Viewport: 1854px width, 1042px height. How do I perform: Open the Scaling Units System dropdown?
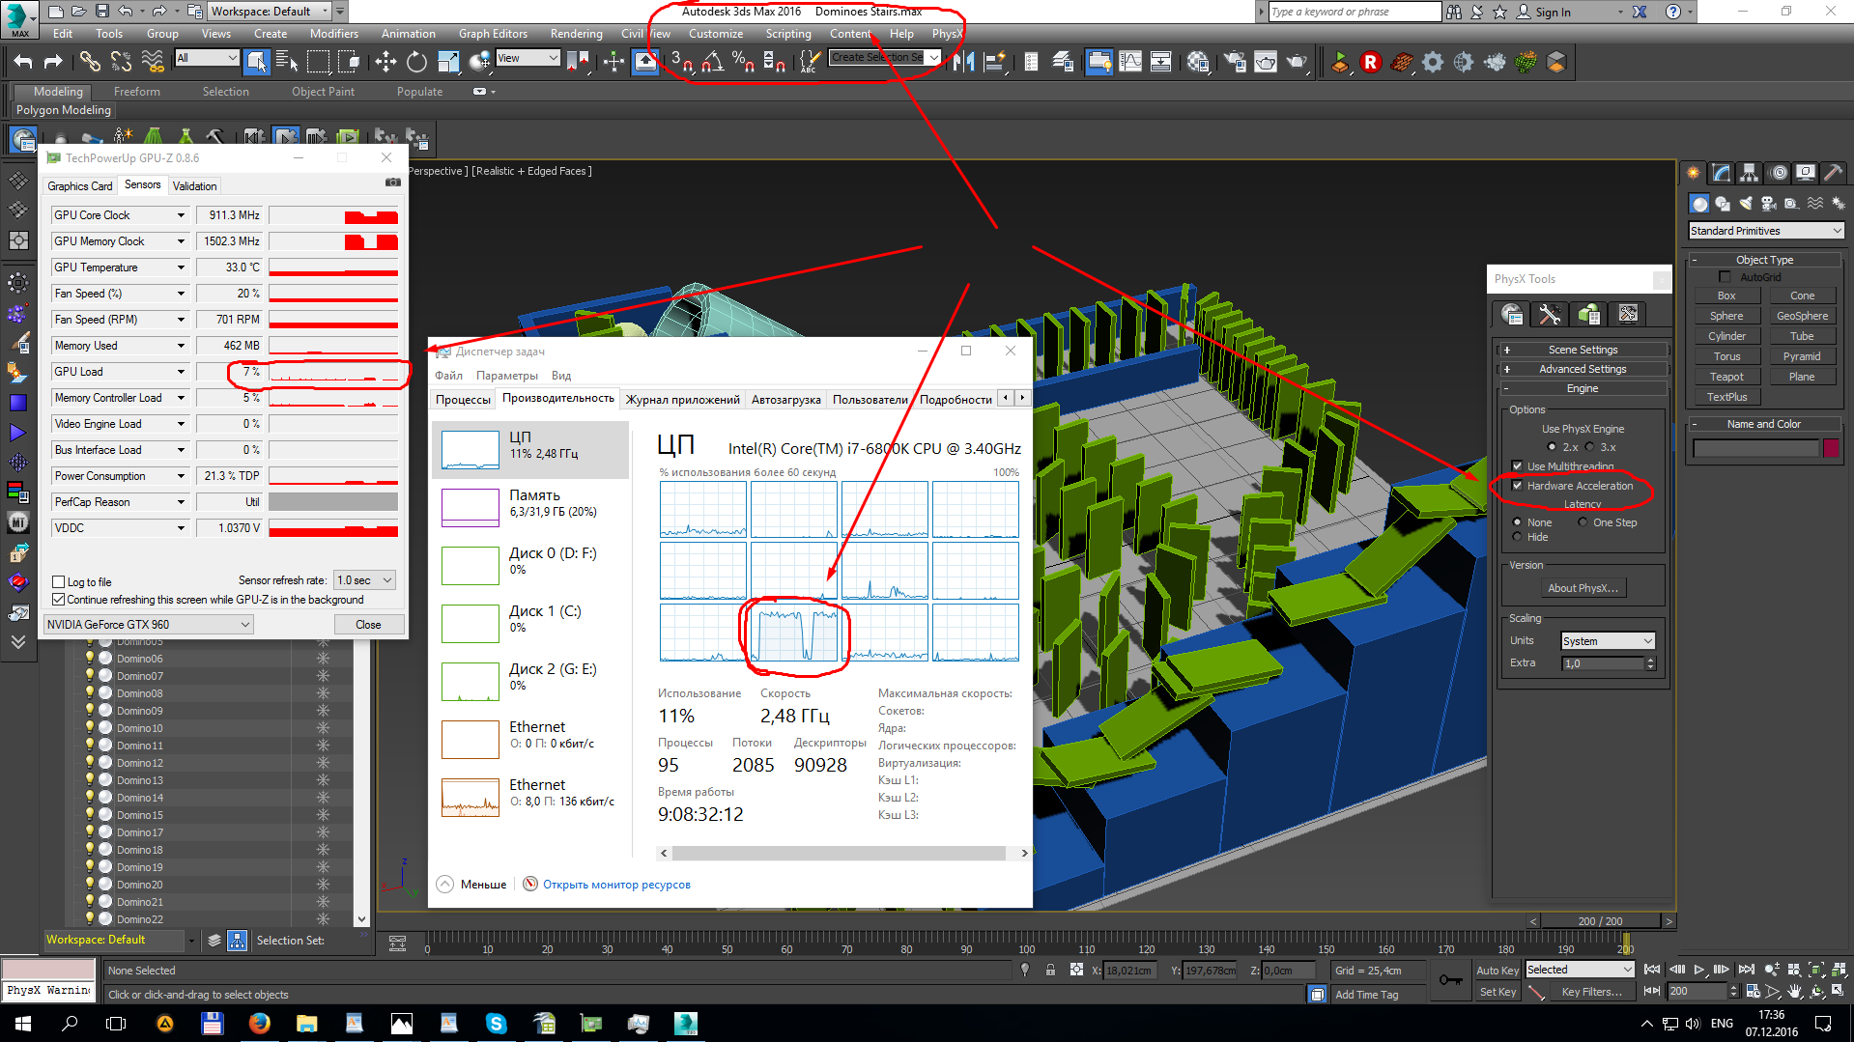click(x=1608, y=641)
